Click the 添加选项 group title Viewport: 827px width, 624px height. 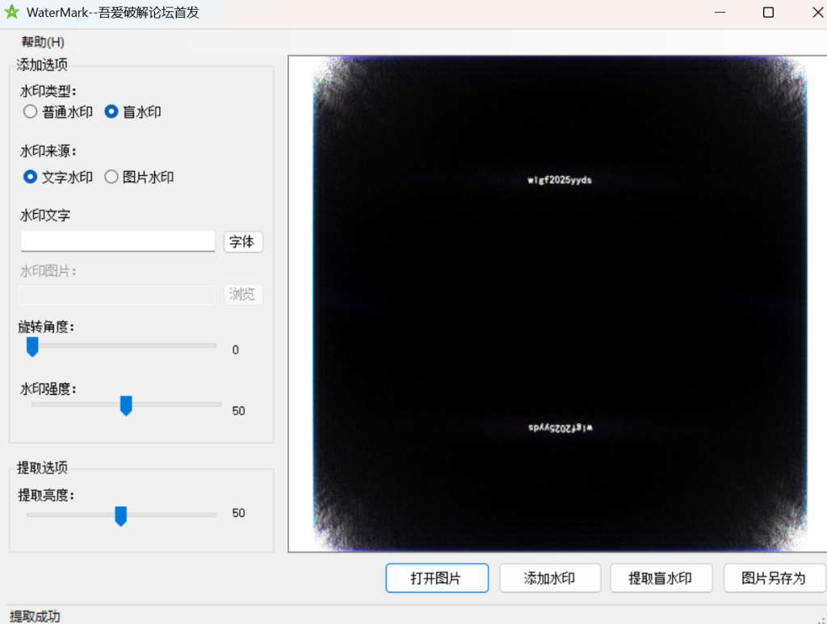pos(42,65)
